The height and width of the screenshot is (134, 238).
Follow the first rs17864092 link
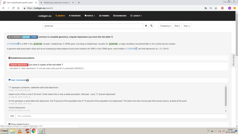[12, 44]
